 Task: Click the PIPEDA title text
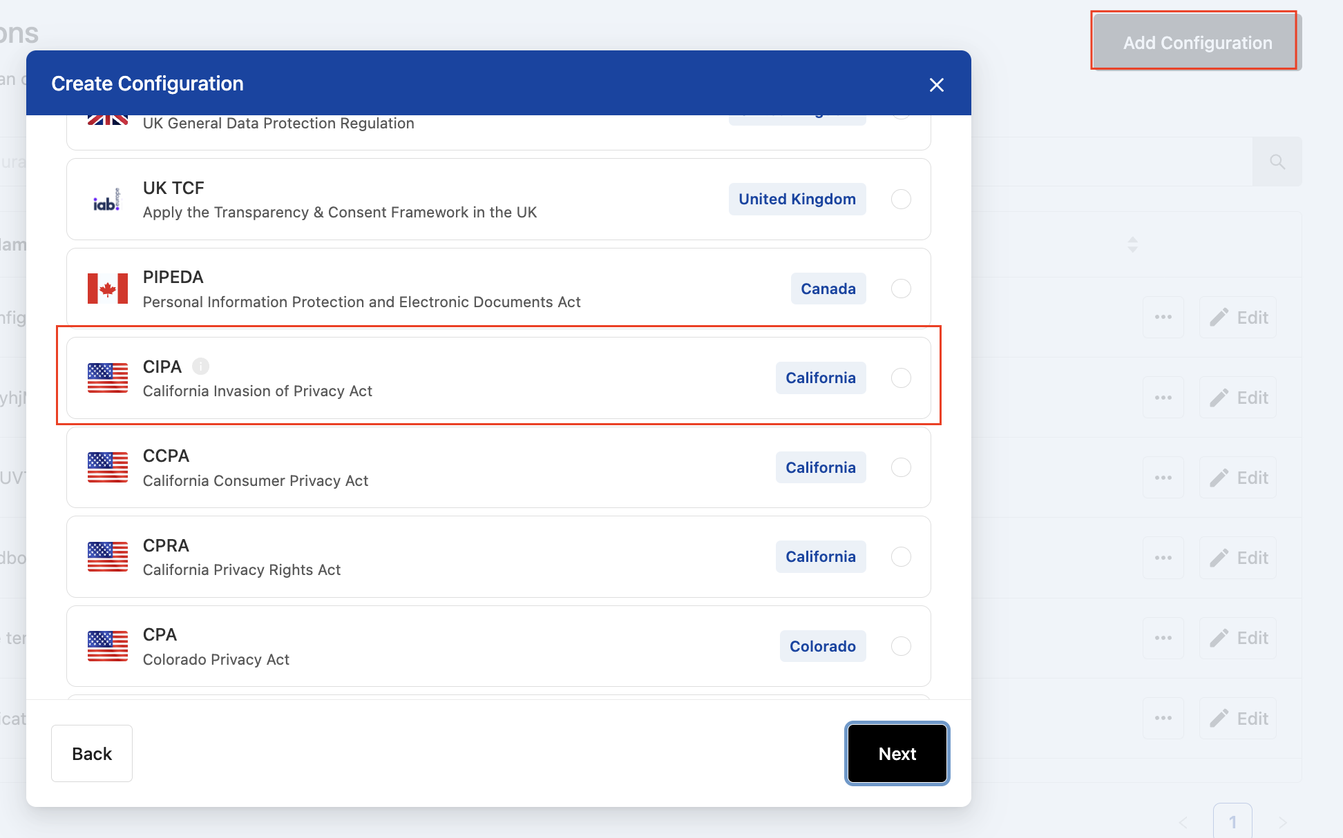tap(173, 277)
